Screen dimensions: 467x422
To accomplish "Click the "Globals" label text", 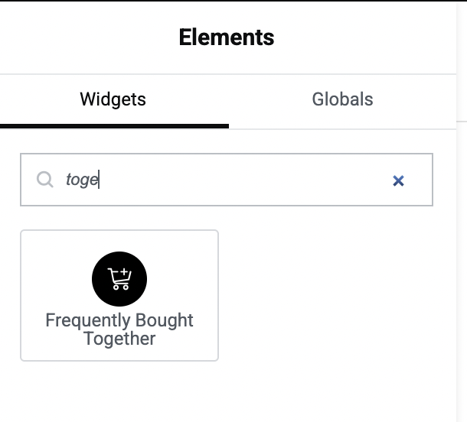I will click(342, 99).
